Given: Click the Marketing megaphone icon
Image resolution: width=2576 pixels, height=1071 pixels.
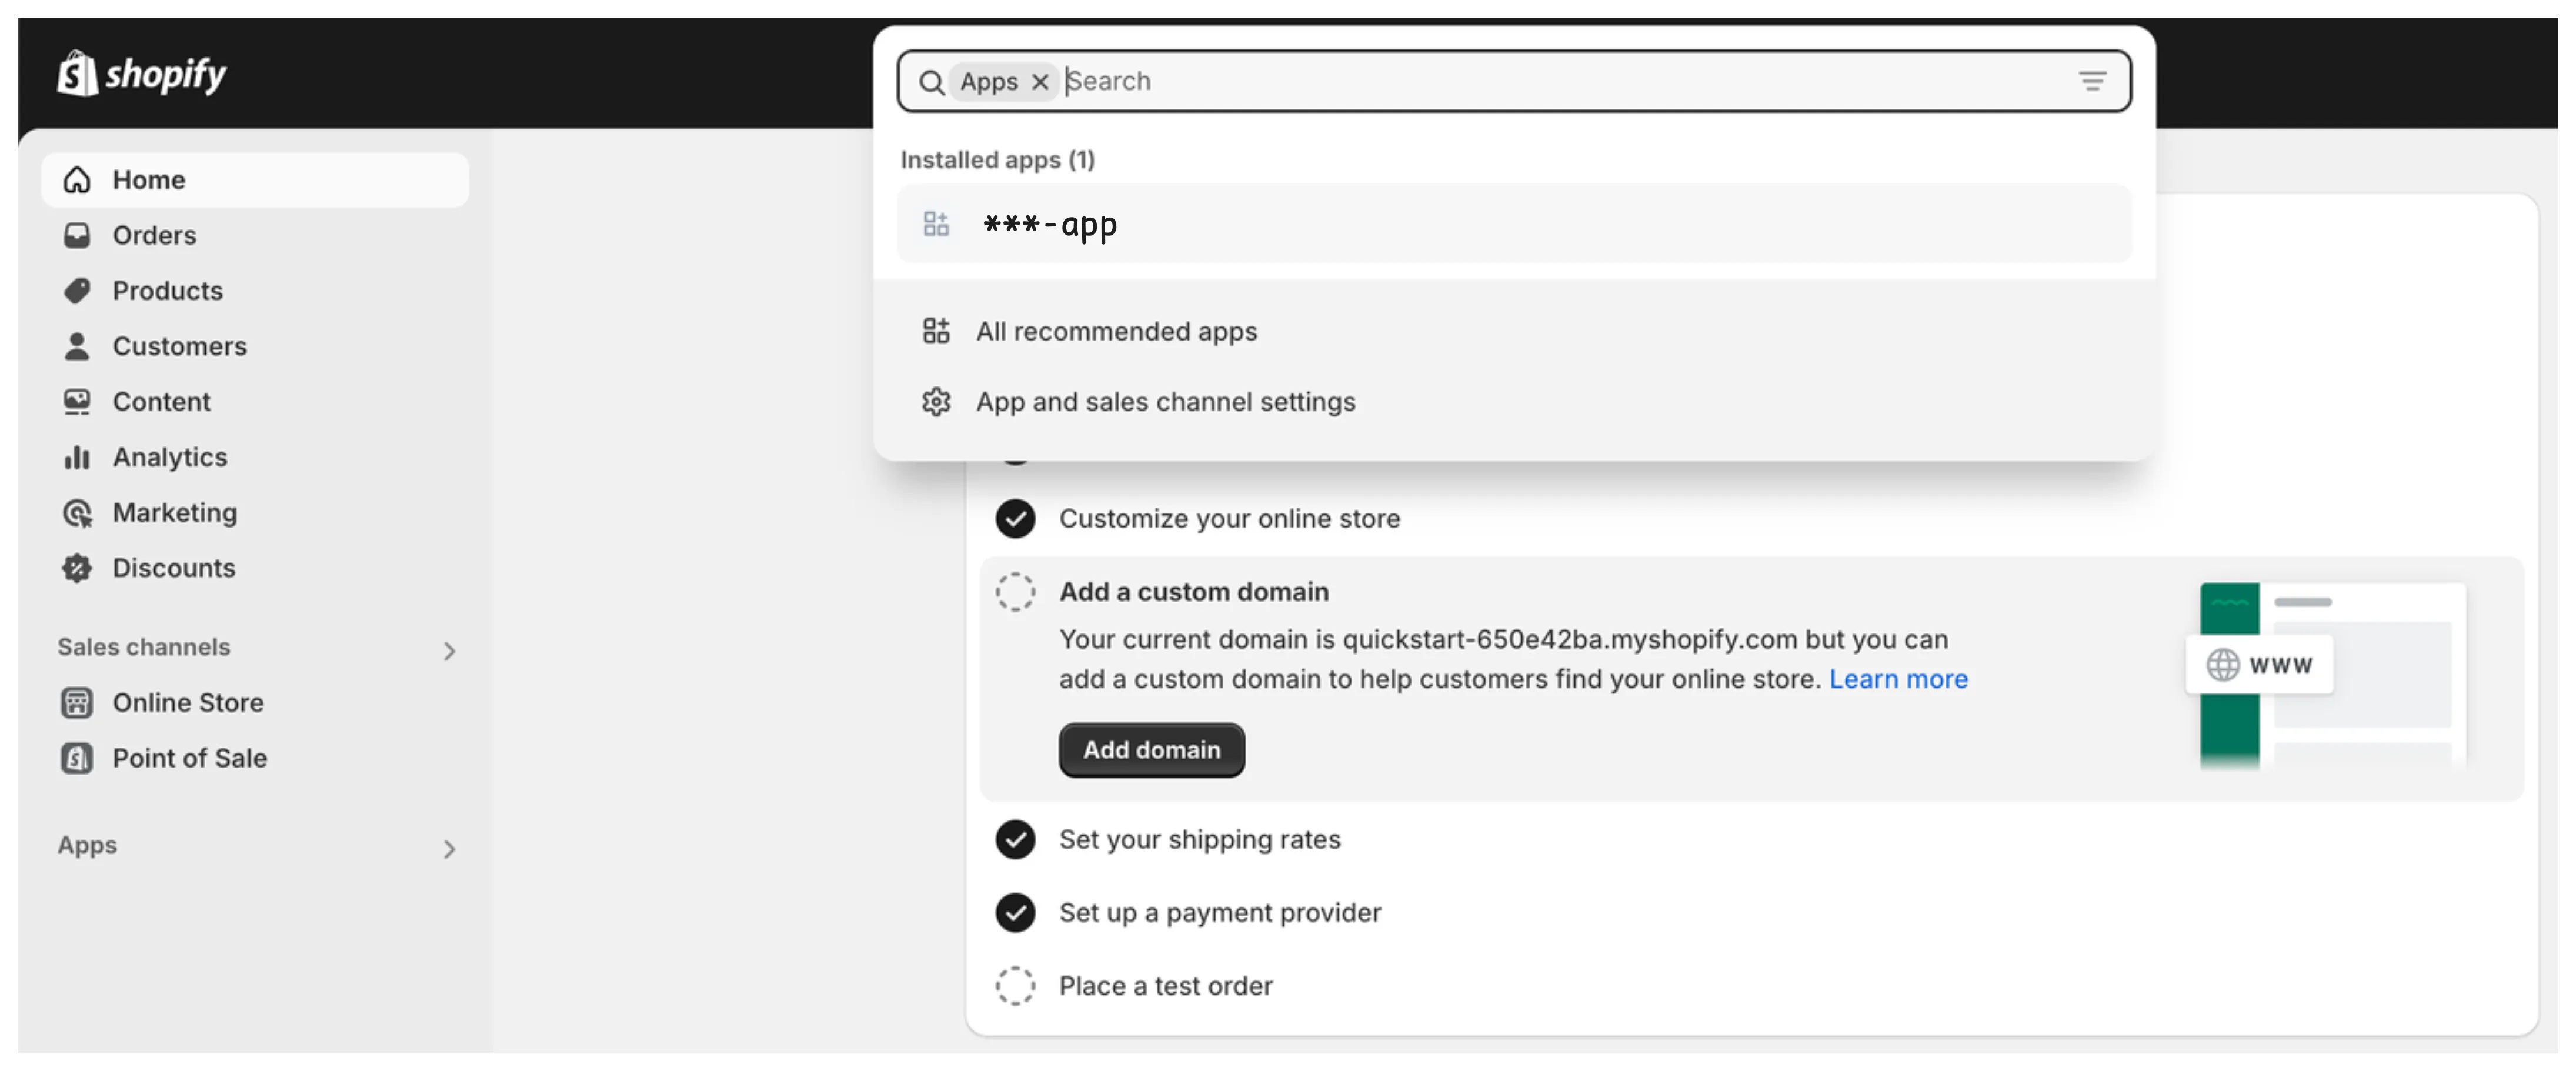Looking at the screenshot, I should [77, 512].
